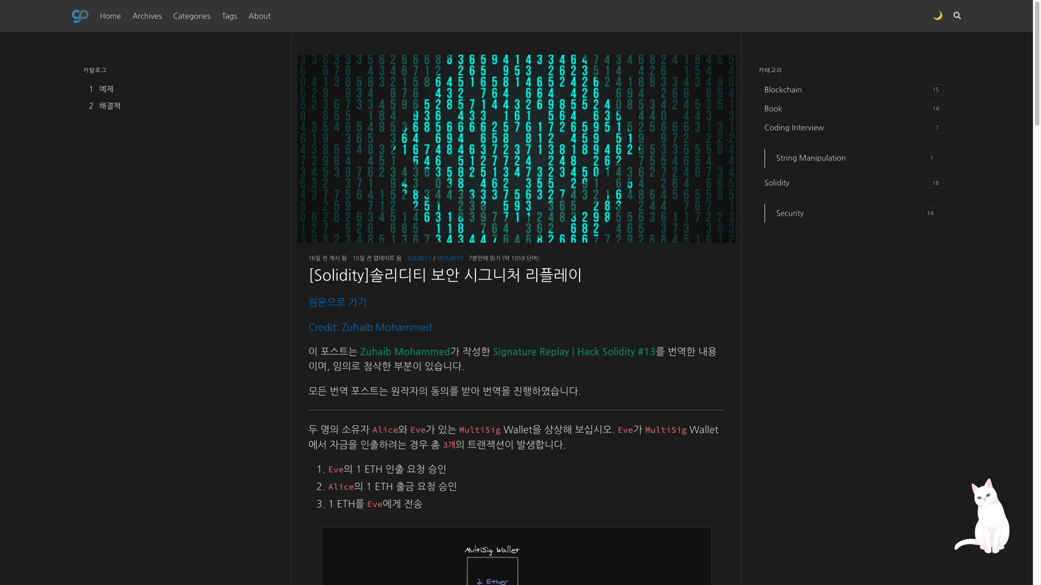Toggle left sidebar category visibility
Screen dimensions: 1041x585
tap(94, 69)
